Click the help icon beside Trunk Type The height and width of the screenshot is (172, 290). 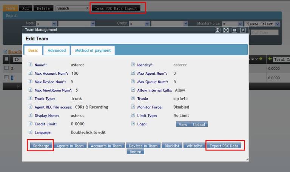pyautogui.click(x=30, y=98)
